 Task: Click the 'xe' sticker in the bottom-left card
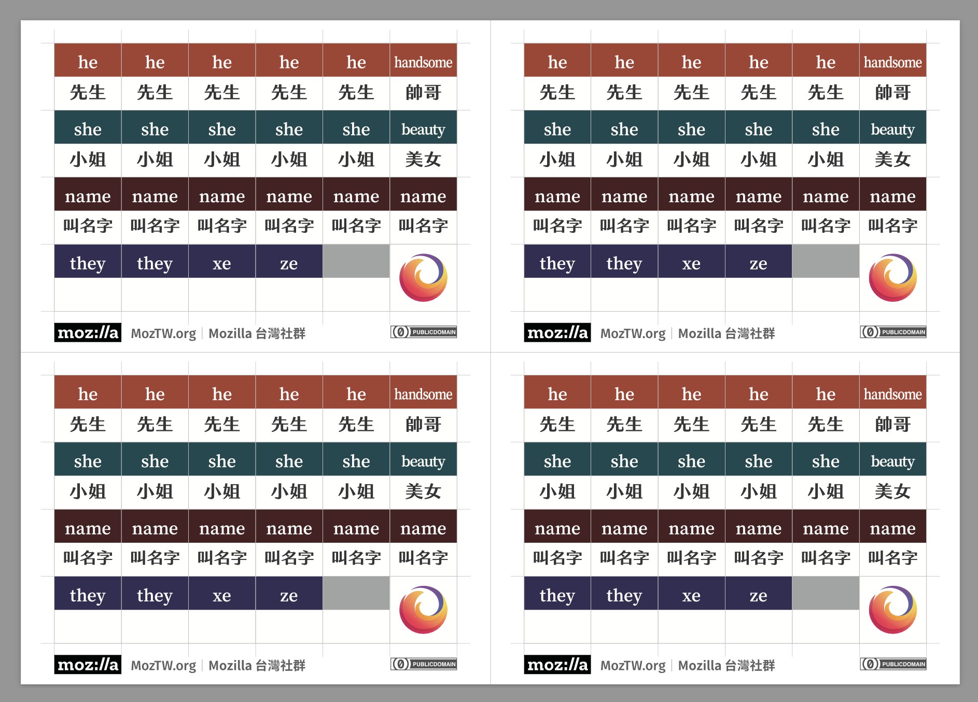click(x=222, y=595)
